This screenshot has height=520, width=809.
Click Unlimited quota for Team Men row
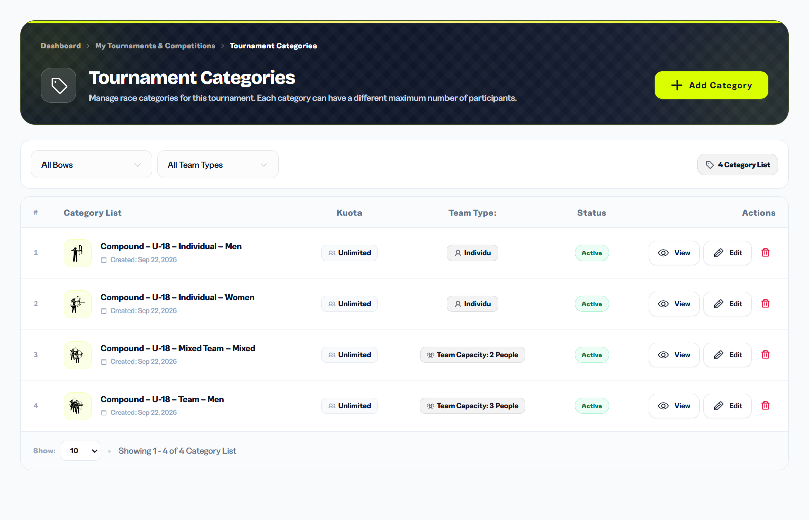tap(349, 406)
